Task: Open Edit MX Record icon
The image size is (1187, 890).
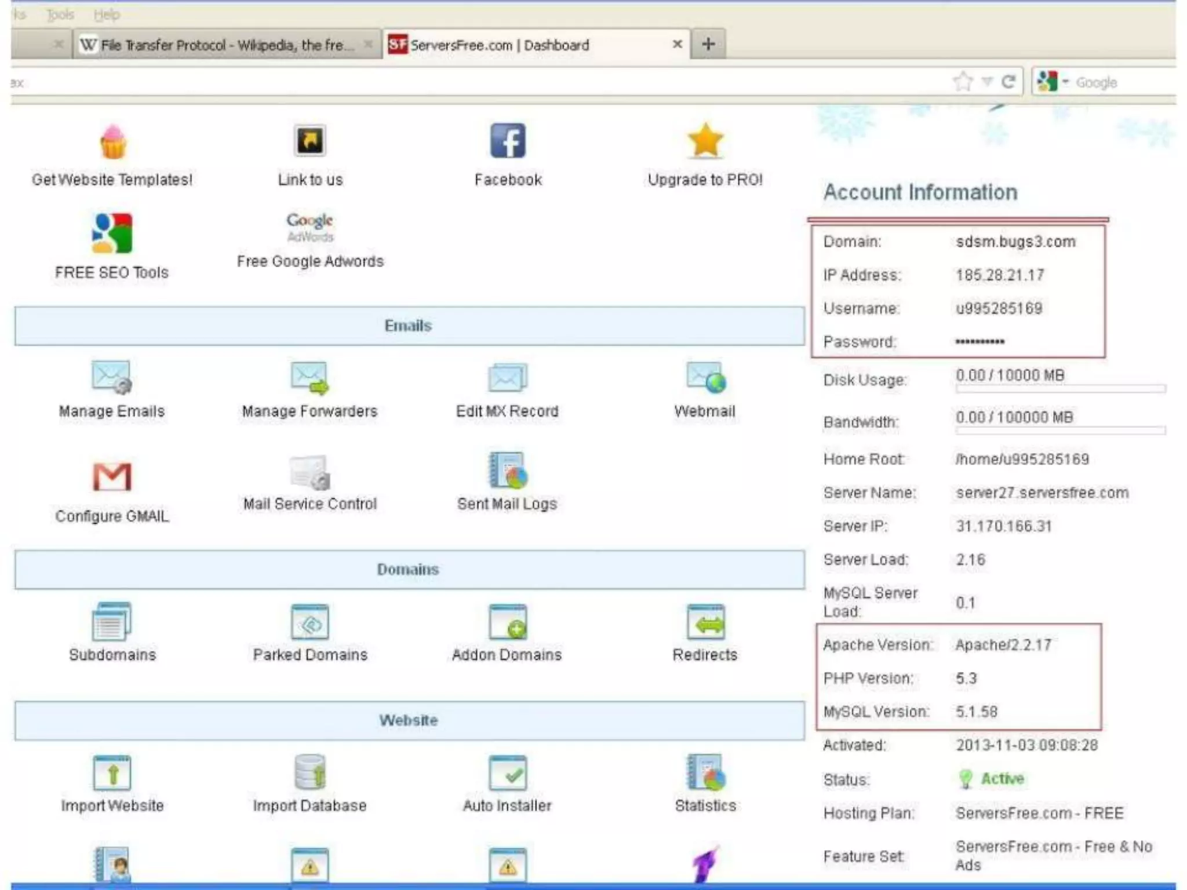Action: [x=507, y=377]
